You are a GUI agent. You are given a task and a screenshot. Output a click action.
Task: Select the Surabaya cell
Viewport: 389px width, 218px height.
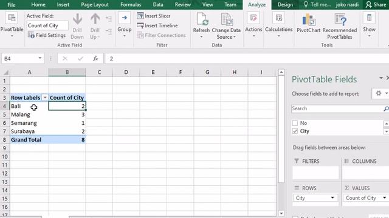29,131
